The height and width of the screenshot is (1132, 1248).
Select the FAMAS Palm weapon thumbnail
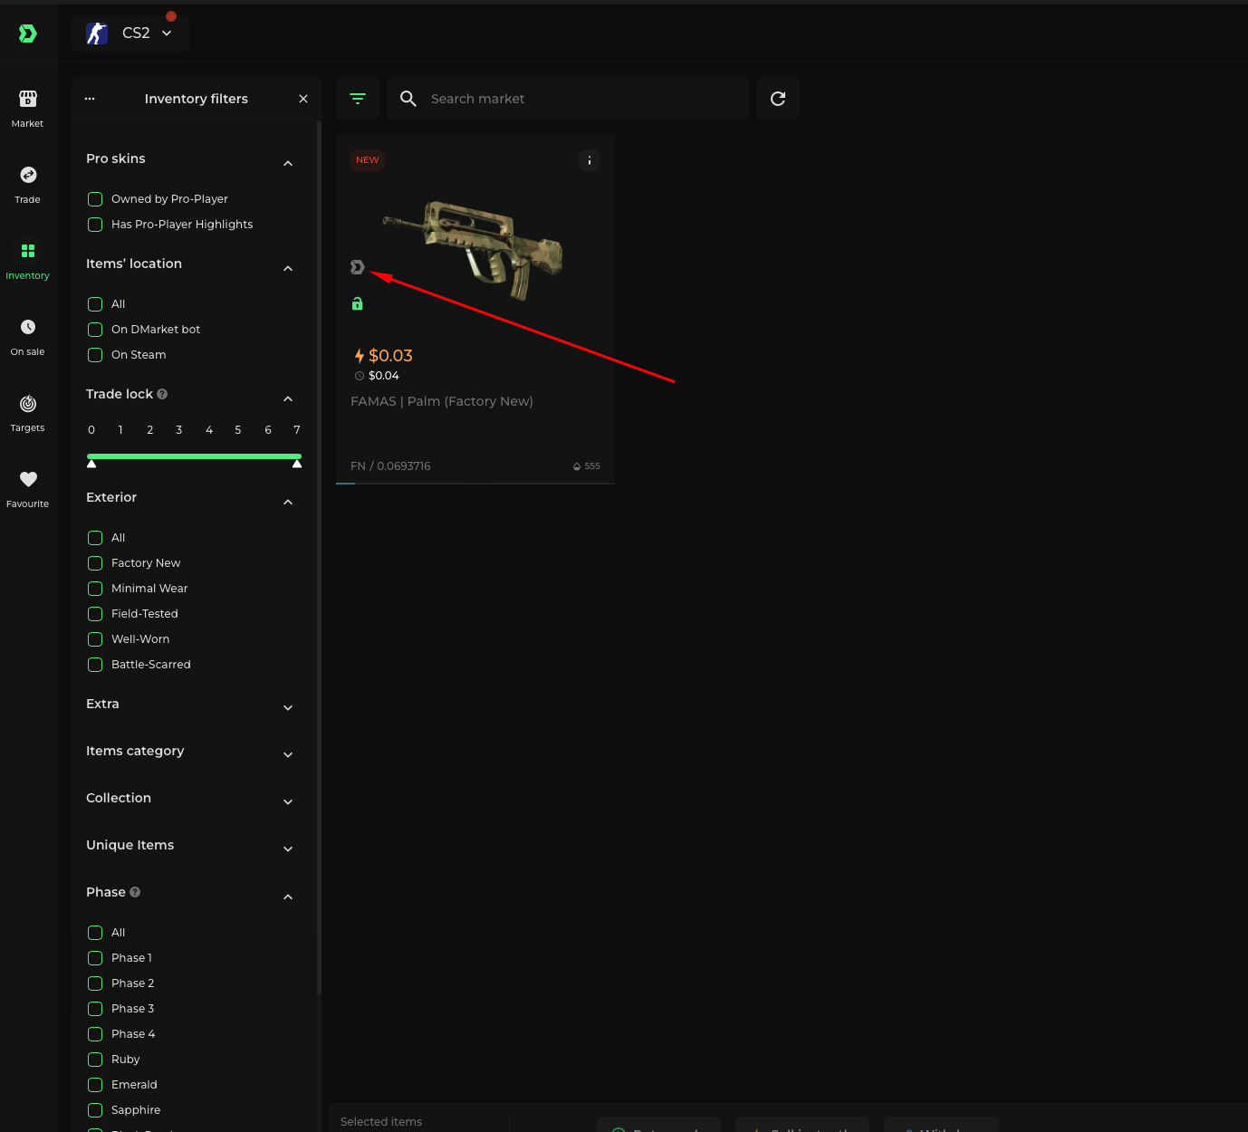click(x=473, y=249)
